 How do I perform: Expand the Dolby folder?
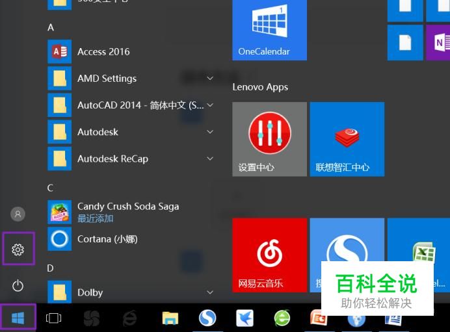tap(210, 292)
